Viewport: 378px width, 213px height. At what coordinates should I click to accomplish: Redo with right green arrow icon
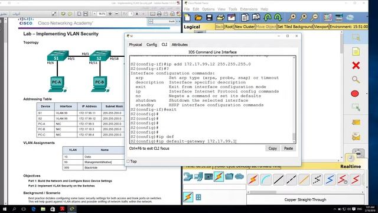(278, 18)
